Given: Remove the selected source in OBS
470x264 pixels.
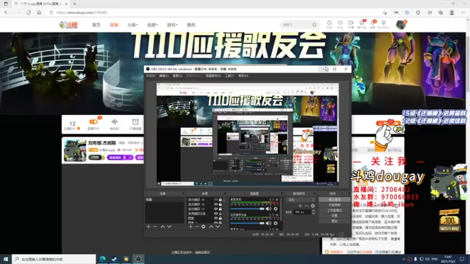Looking at the screenshot, I should (x=197, y=227).
